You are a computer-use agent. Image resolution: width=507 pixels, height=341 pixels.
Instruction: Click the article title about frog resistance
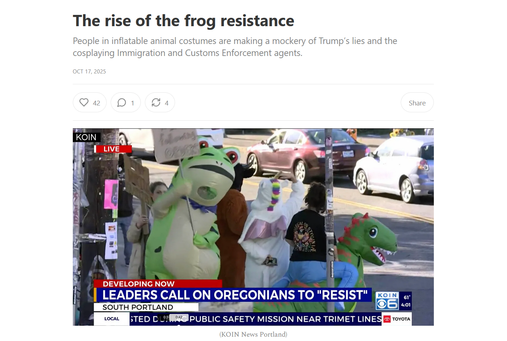(x=183, y=21)
